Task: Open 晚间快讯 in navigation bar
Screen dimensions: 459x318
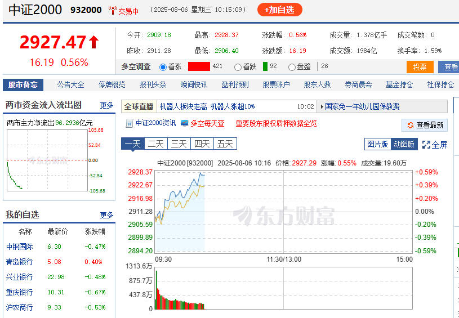Action: point(194,85)
